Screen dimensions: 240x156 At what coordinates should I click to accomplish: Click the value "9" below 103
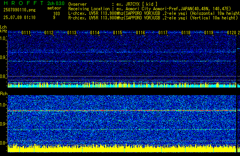tap(54, 18)
